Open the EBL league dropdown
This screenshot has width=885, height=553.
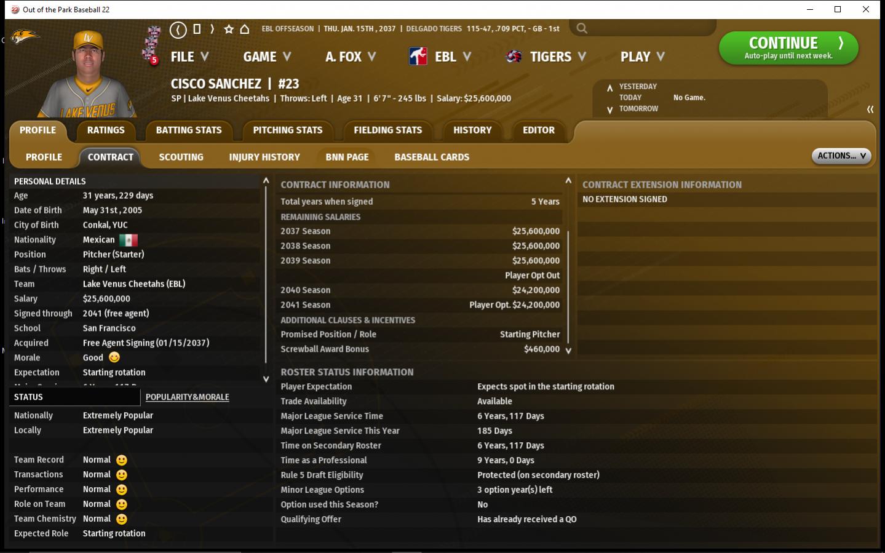[453, 57]
